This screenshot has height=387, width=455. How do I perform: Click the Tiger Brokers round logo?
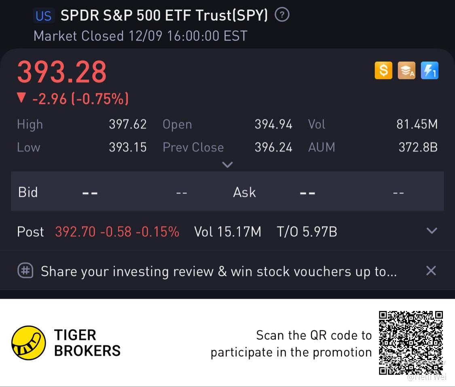coord(28,343)
